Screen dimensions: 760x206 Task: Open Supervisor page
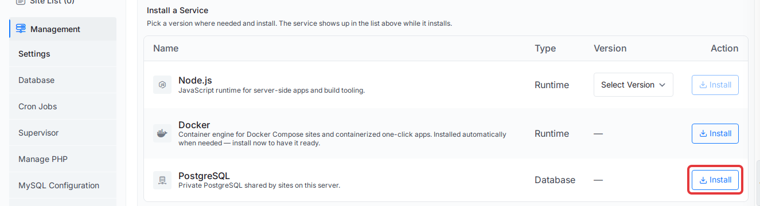point(63,133)
